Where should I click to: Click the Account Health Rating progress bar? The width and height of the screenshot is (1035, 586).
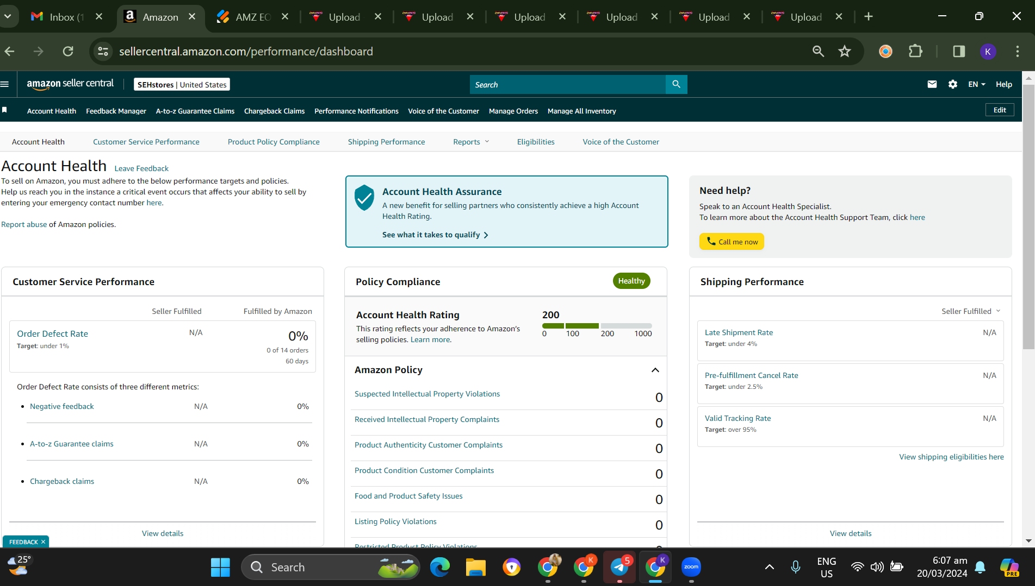597,326
